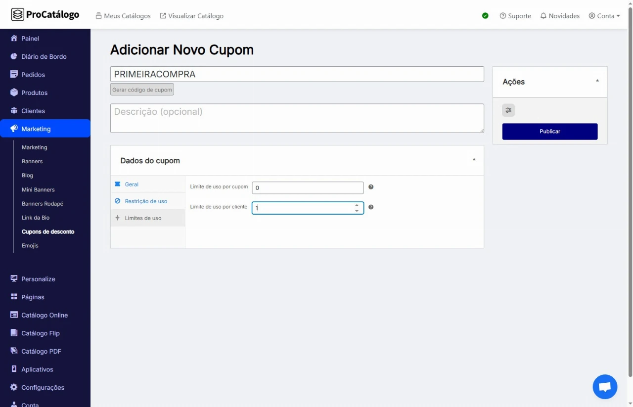The width and height of the screenshot is (633, 407).
Task: Open Banners Rodapé in Marketing submenu
Action: point(43,204)
